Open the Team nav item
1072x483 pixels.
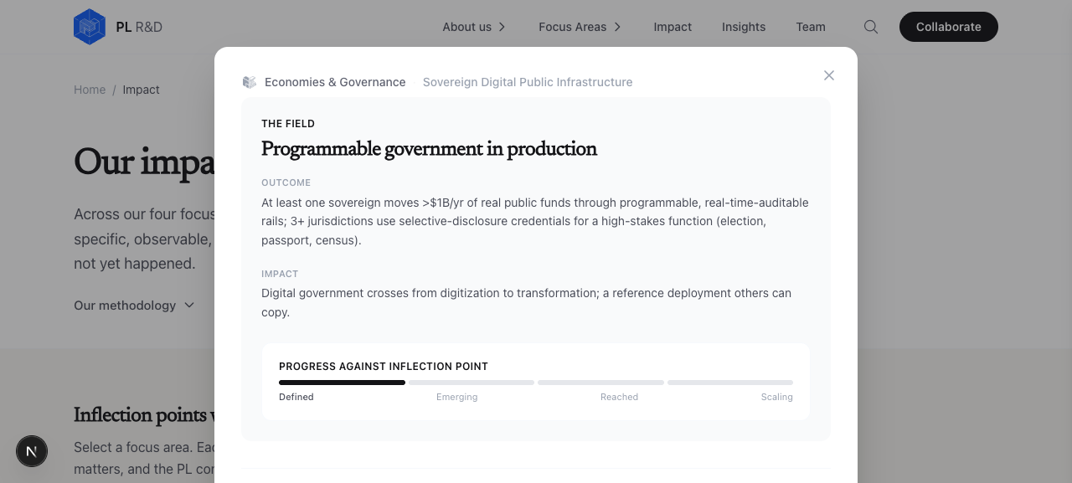click(x=811, y=27)
